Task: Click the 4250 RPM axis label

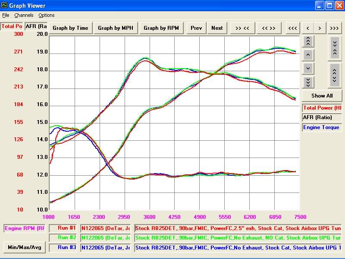Action: (x=175, y=217)
